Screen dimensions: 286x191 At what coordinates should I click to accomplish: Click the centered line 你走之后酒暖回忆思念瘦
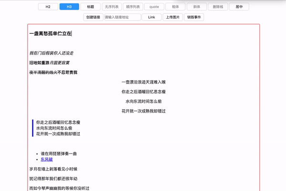[x=143, y=92]
